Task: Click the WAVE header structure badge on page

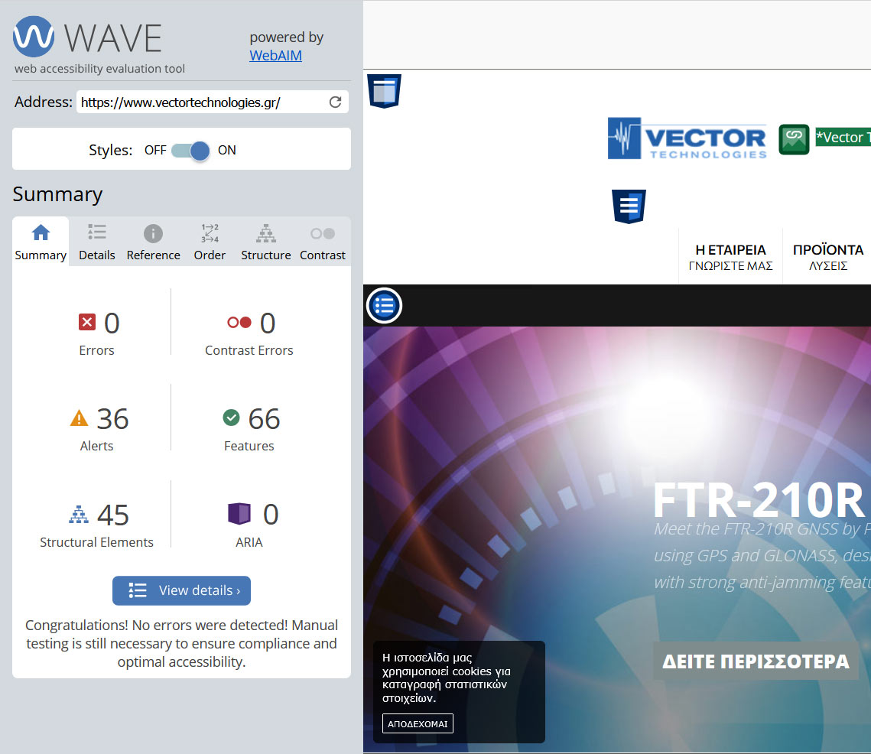Action: 385,91
